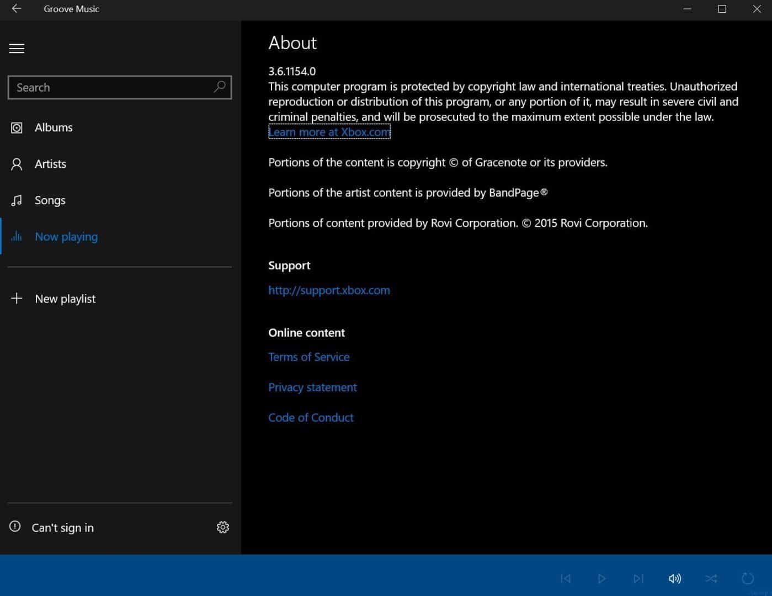
Task: Go back with the back arrow
Action: (x=17, y=8)
